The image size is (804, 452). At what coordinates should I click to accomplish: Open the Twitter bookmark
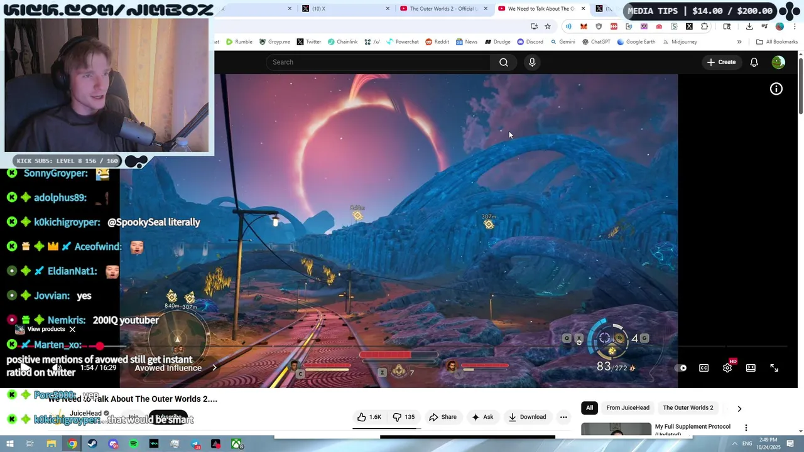[x=308, y=42]
